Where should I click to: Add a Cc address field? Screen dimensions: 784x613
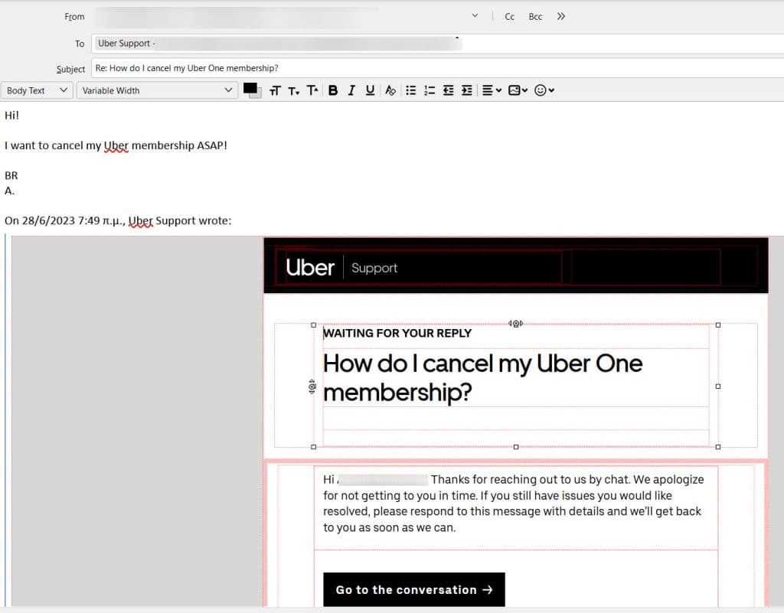[x=509, y=17]
